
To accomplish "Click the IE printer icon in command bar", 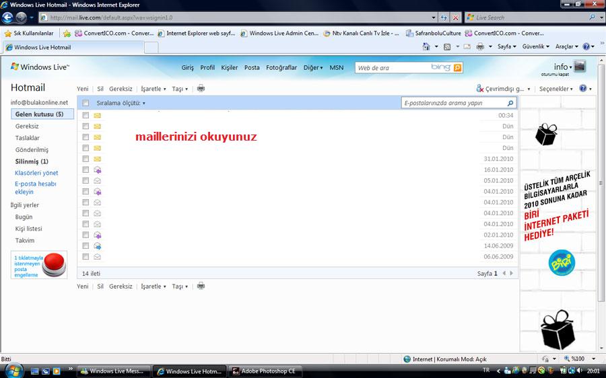I will [x=480, y=46].
